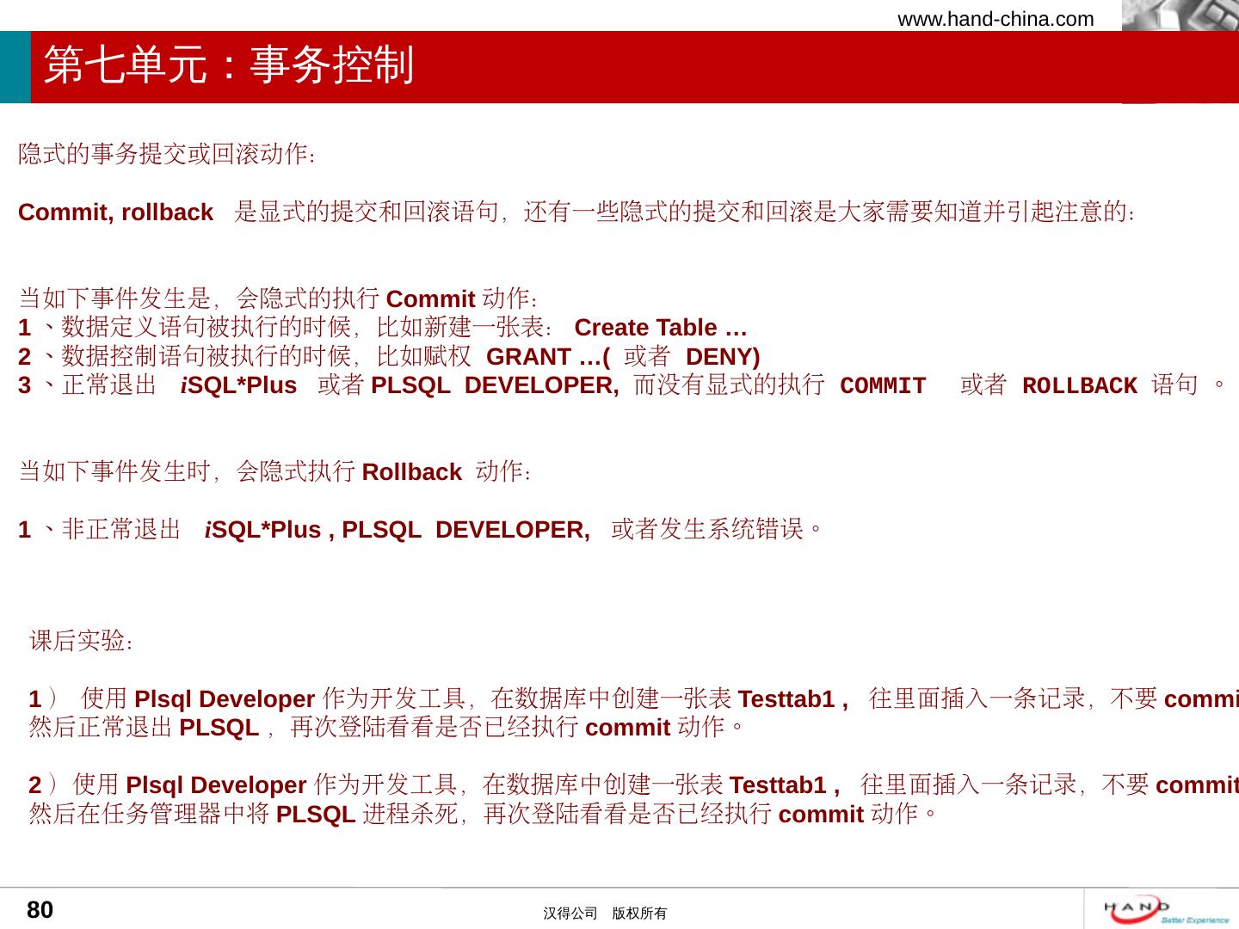Viewport: 1239px width, 929px height.
Task: Click the item mentioning GRANT and DENY
Action: point(389,356)
